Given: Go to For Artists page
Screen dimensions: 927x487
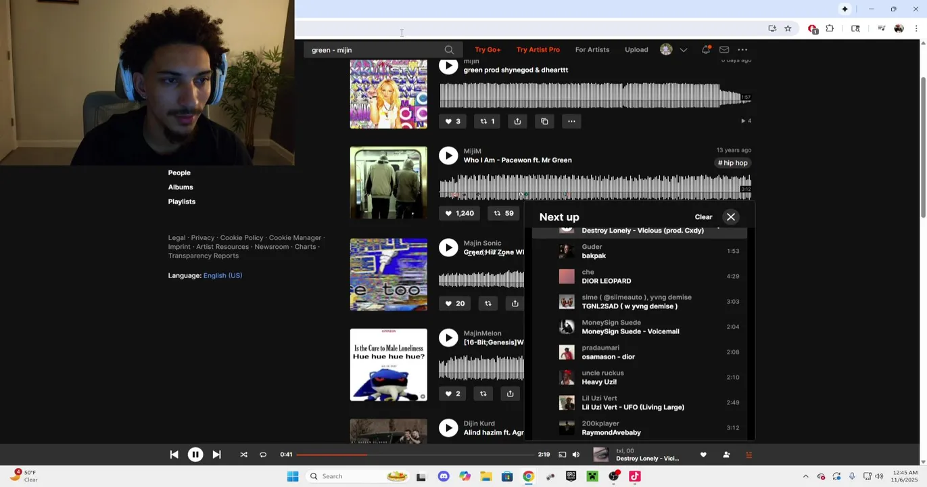Looking at the screenshot, I should 592,49.
